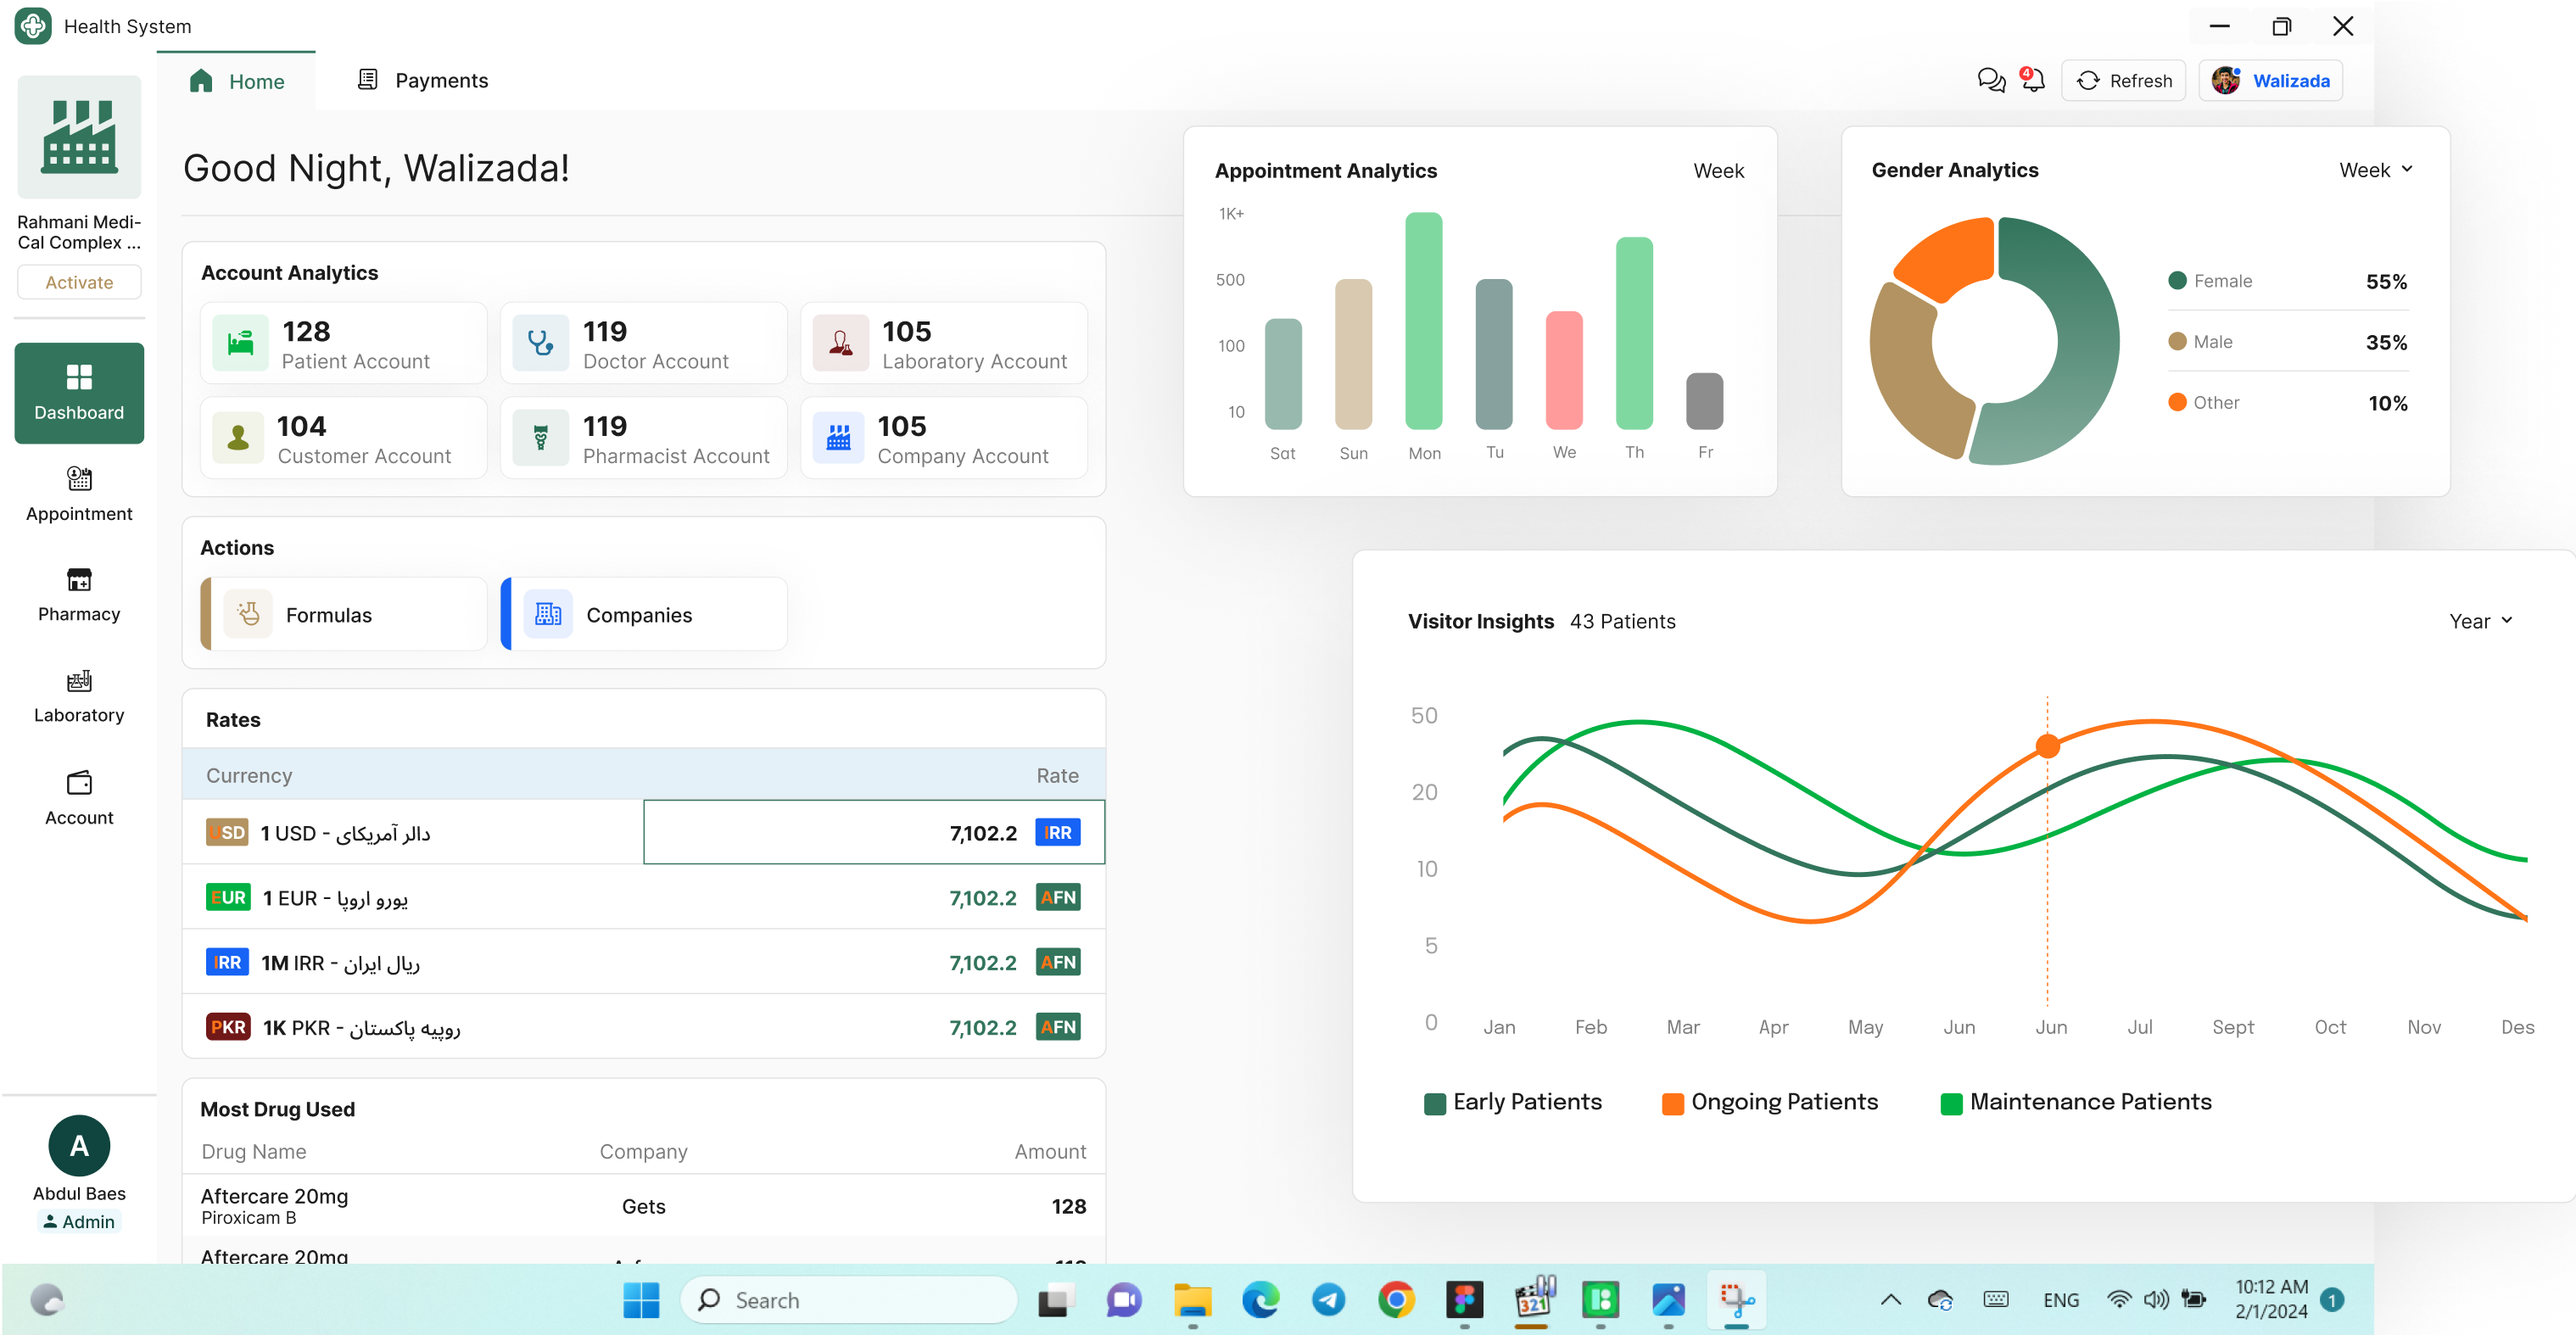This screenshot has height=1335, width=2576.
Task: Open the chat messages icon
Action: (1990, 81)
